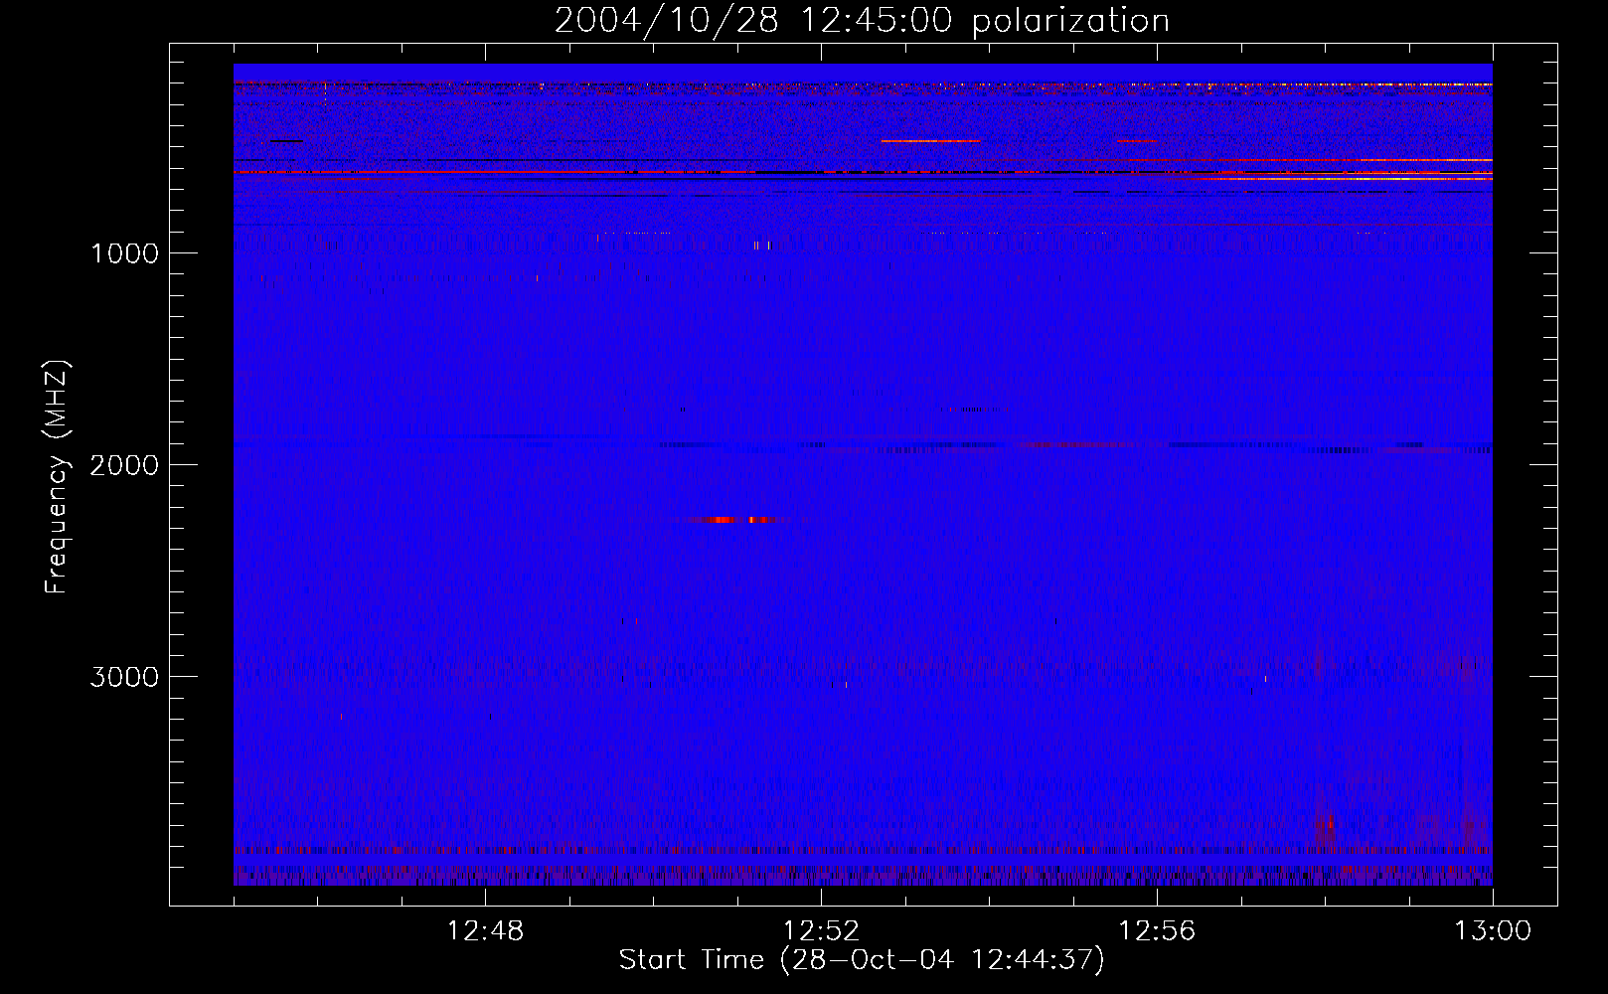1608x994 pixels.
Task: Select the 3000 frequency tick label
Action: point(124,677)
